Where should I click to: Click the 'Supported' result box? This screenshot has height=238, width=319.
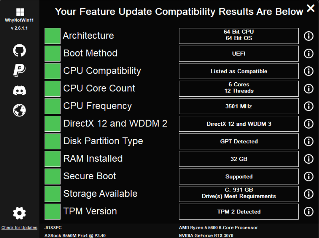tap(239, 176)
